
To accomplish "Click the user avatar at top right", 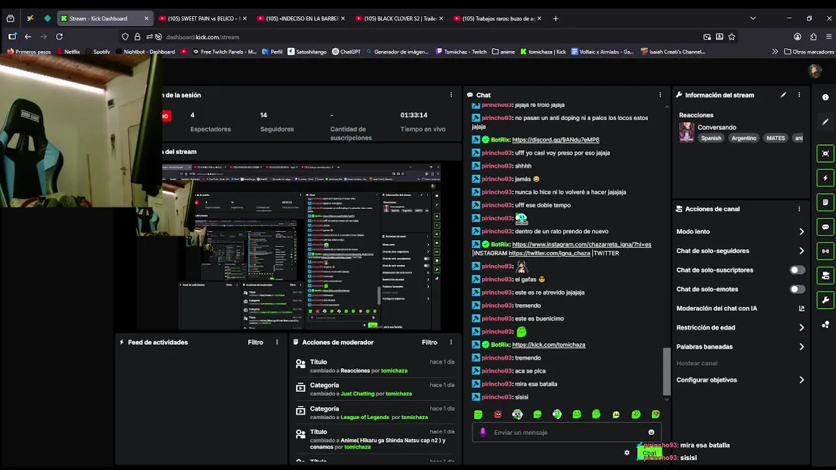I will coord(814,70).
